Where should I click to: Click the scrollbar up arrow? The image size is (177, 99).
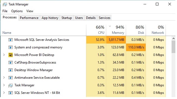tap(173, 39)
